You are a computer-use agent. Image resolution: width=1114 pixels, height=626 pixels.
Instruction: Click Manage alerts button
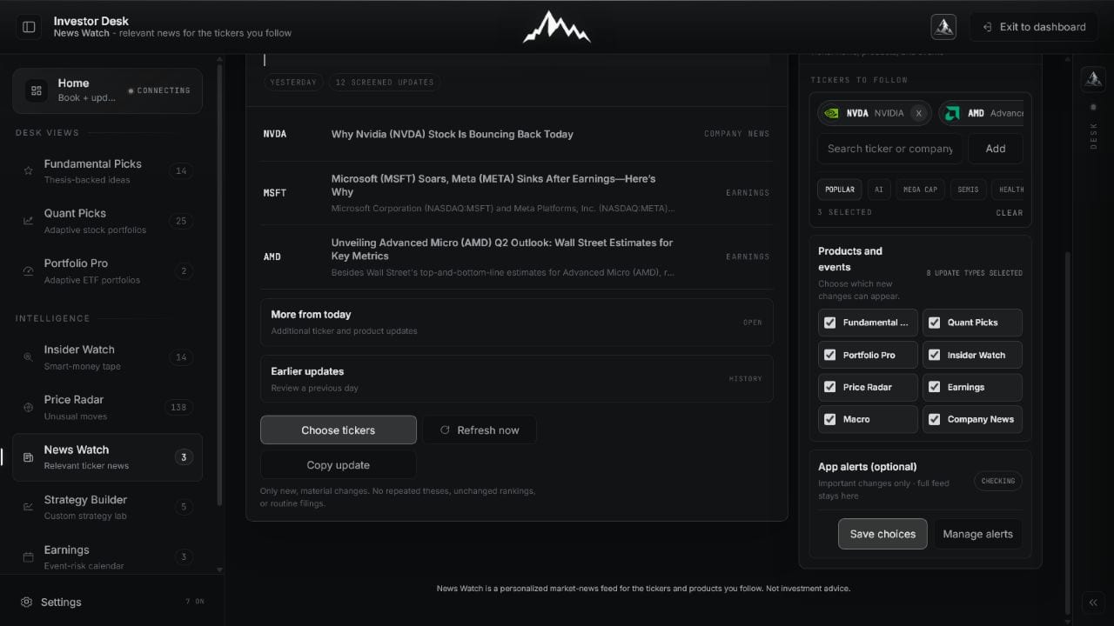pyautogui.click(x=977, y=534)
